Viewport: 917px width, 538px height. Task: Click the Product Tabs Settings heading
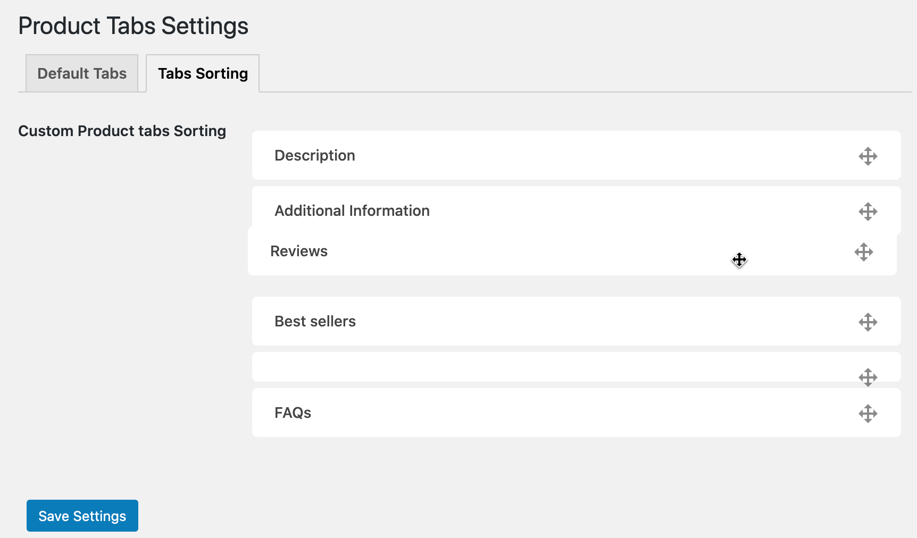(133, 26)
